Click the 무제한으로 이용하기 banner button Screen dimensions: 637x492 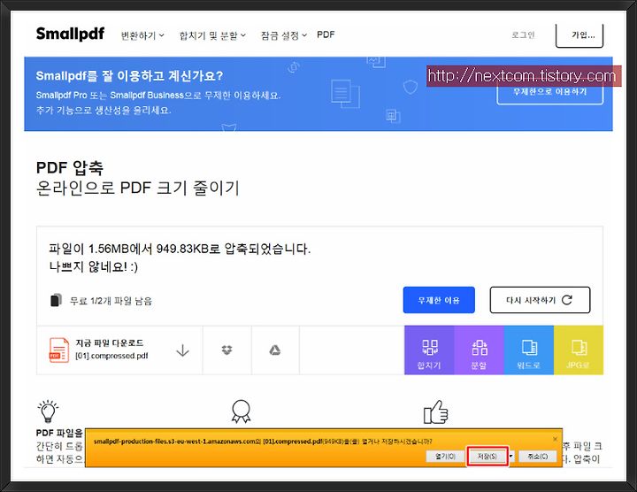[x=549, y=93]
